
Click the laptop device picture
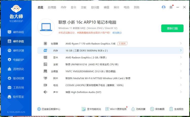click(46, 27)
